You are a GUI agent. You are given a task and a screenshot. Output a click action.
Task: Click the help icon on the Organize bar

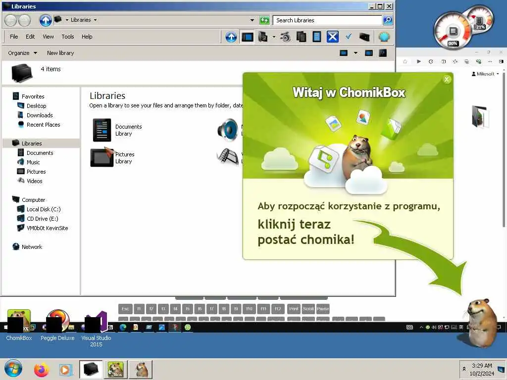click(x=383, y=53)
